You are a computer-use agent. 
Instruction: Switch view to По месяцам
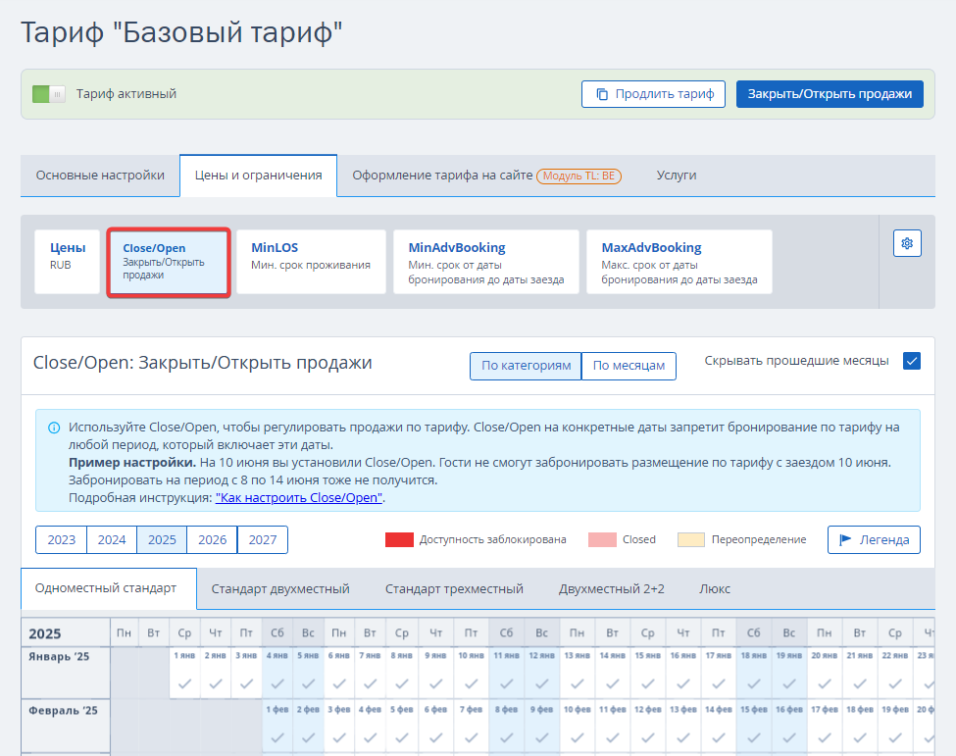[629, 366]
